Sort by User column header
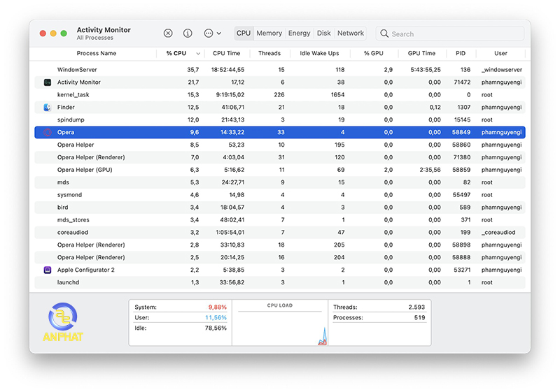The height and width of the screenshot is (392, 560). (500, 53)
